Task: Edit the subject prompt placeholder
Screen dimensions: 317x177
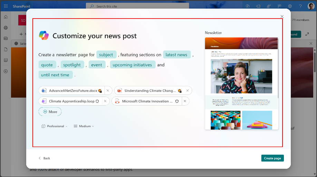Action: [106, 55]
